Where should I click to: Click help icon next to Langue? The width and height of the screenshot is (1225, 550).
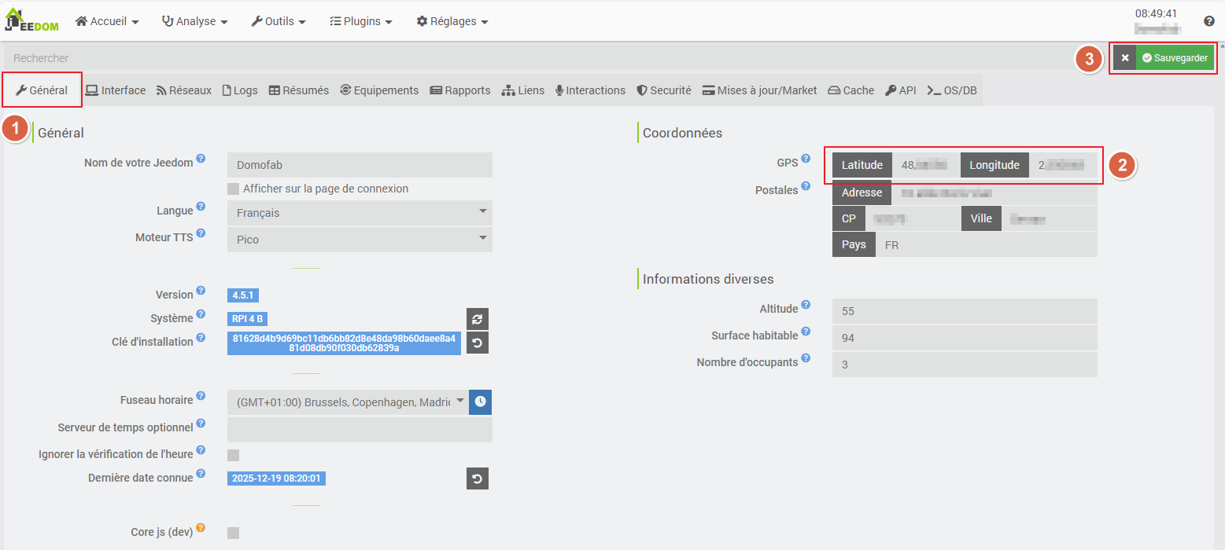pos(201,207)
